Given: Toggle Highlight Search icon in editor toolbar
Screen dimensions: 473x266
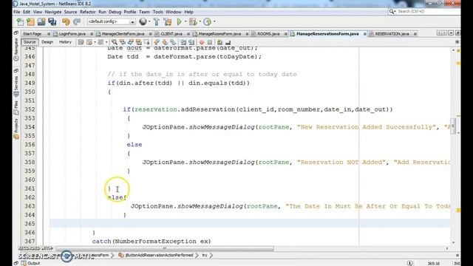Looking at the screenshot, I should point(139,42).
